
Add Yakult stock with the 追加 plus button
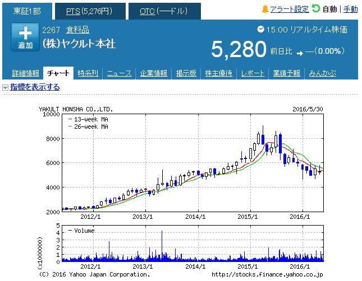(25, 37)
